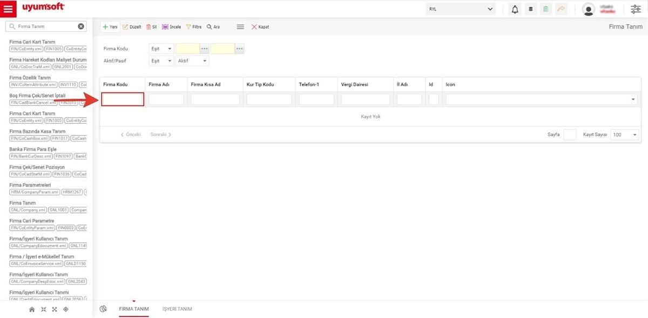The image size is (648, 318).
Task: Switch to the İŞYERİ TANIM tab
Action: pyautogui.click(x=177, y=309)
